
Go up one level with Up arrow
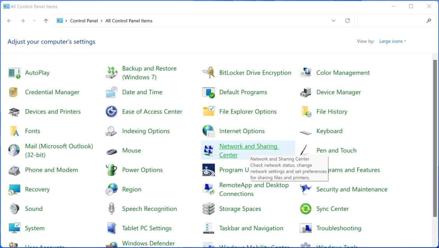[x=46, y=21]
